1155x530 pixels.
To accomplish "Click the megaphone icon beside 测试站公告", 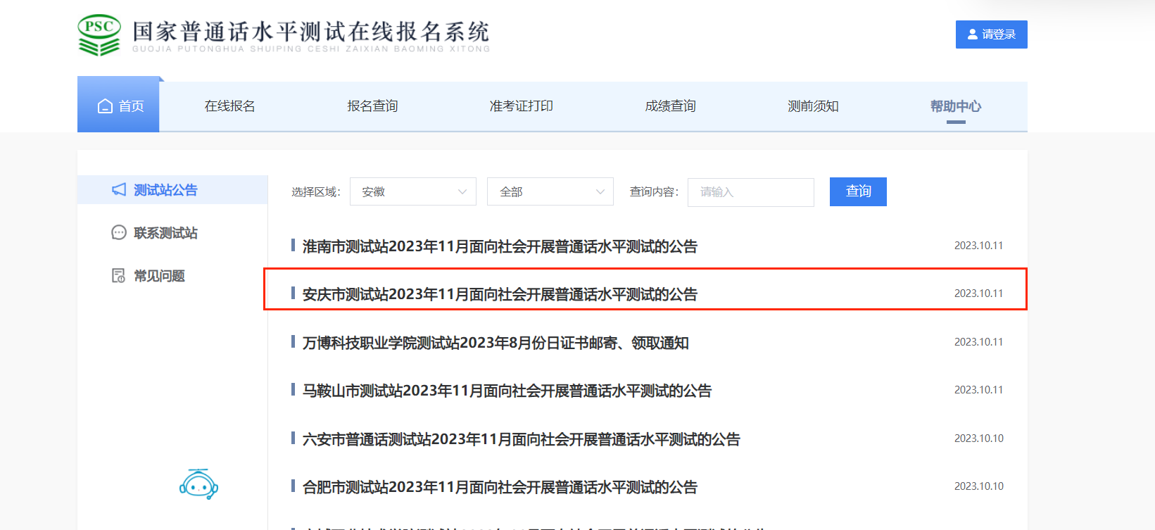I will coord(119,190).
